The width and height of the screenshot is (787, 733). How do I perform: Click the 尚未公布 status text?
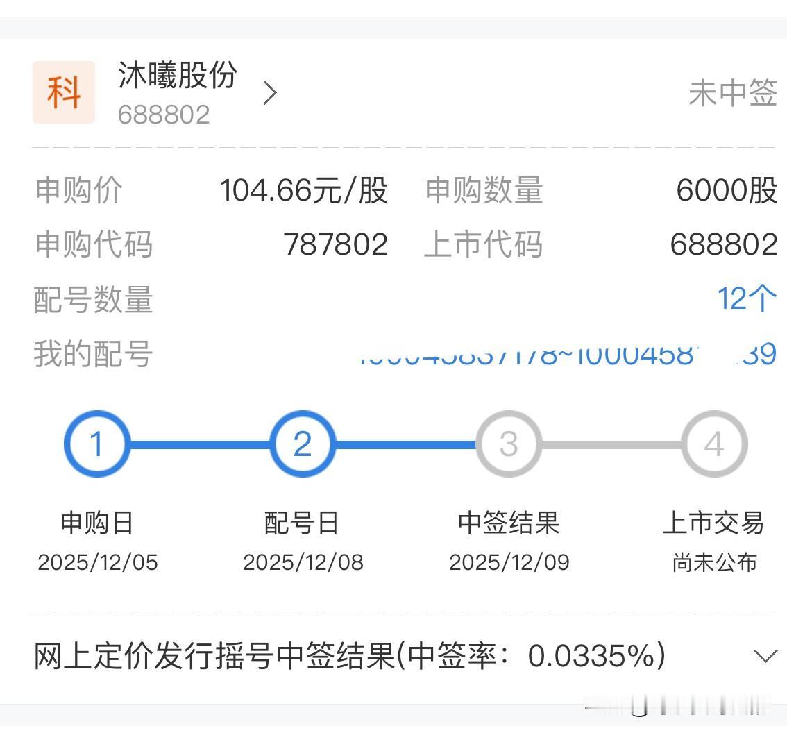coord(714,562)
